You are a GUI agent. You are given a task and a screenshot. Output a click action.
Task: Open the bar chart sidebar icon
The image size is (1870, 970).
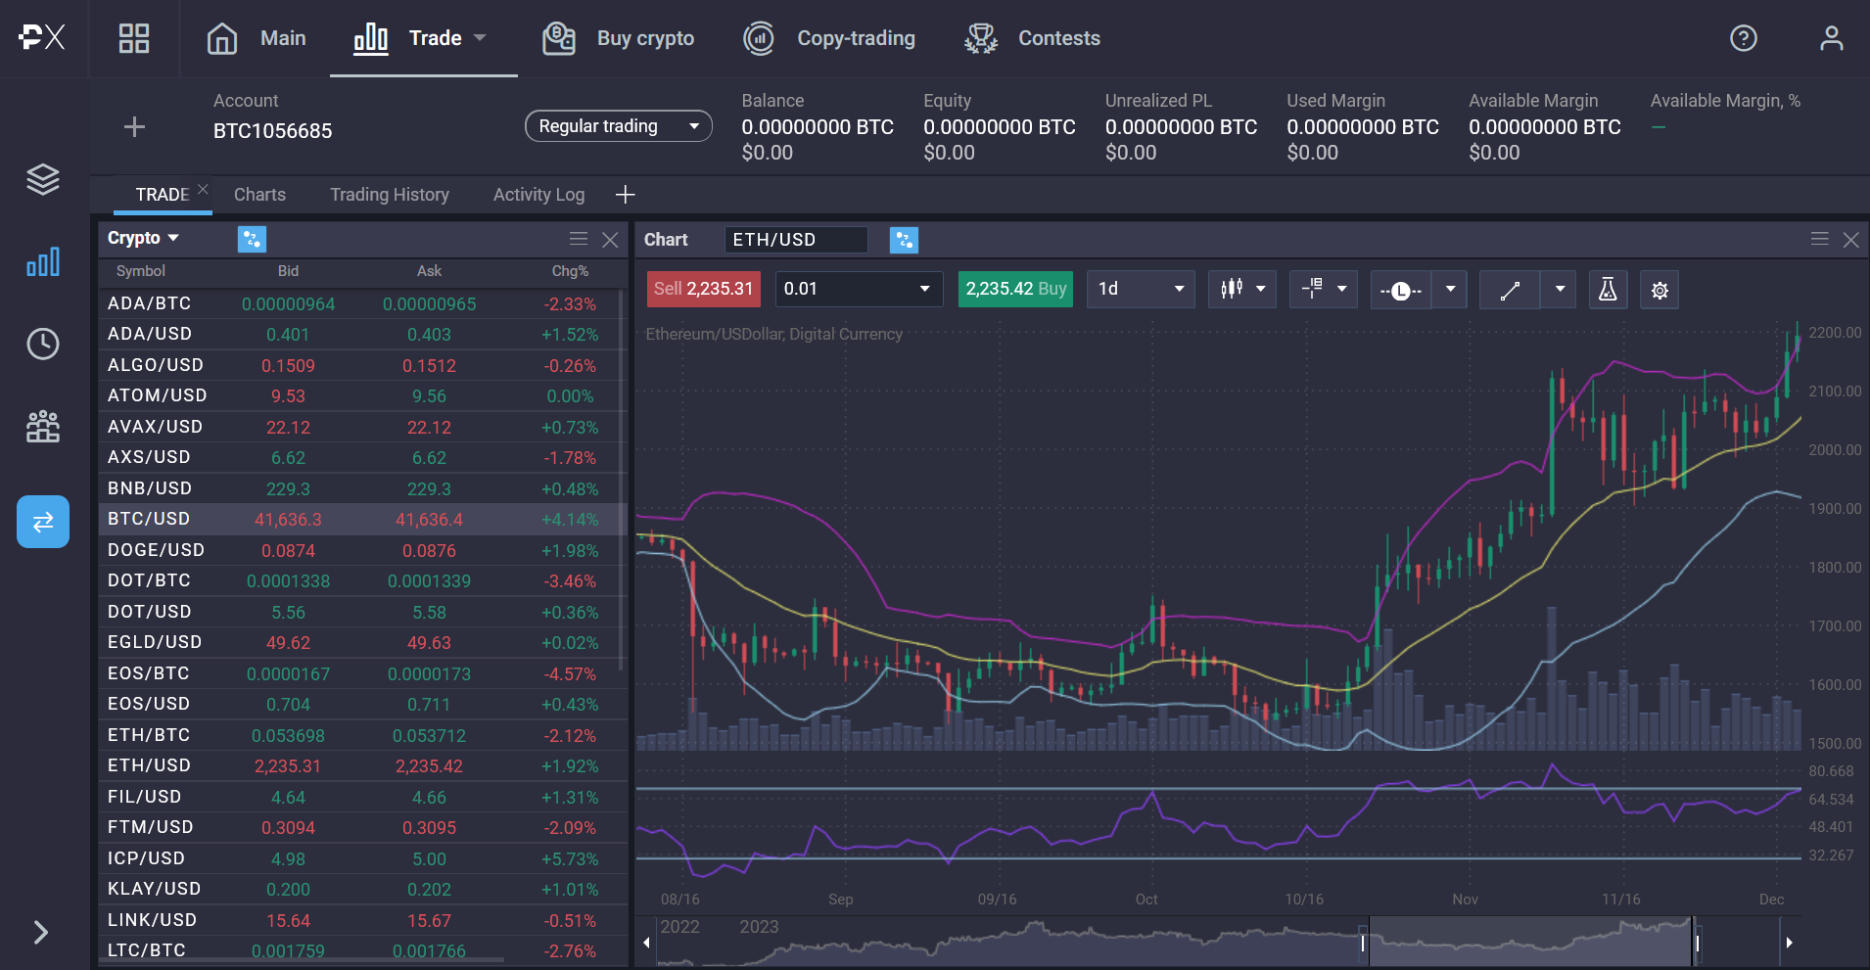(43, 261)
